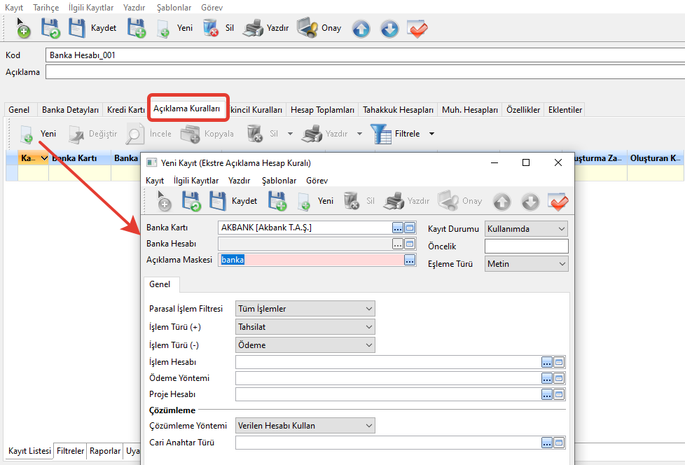Image resolution: width=685 pixels, height=465 pixels.
Task: Open the Şablonlar menu in dialog
Action: tap(277, 181)
